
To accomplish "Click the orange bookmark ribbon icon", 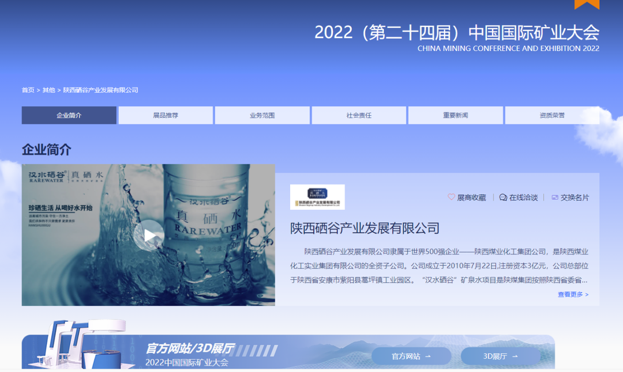I will (587, 5).
